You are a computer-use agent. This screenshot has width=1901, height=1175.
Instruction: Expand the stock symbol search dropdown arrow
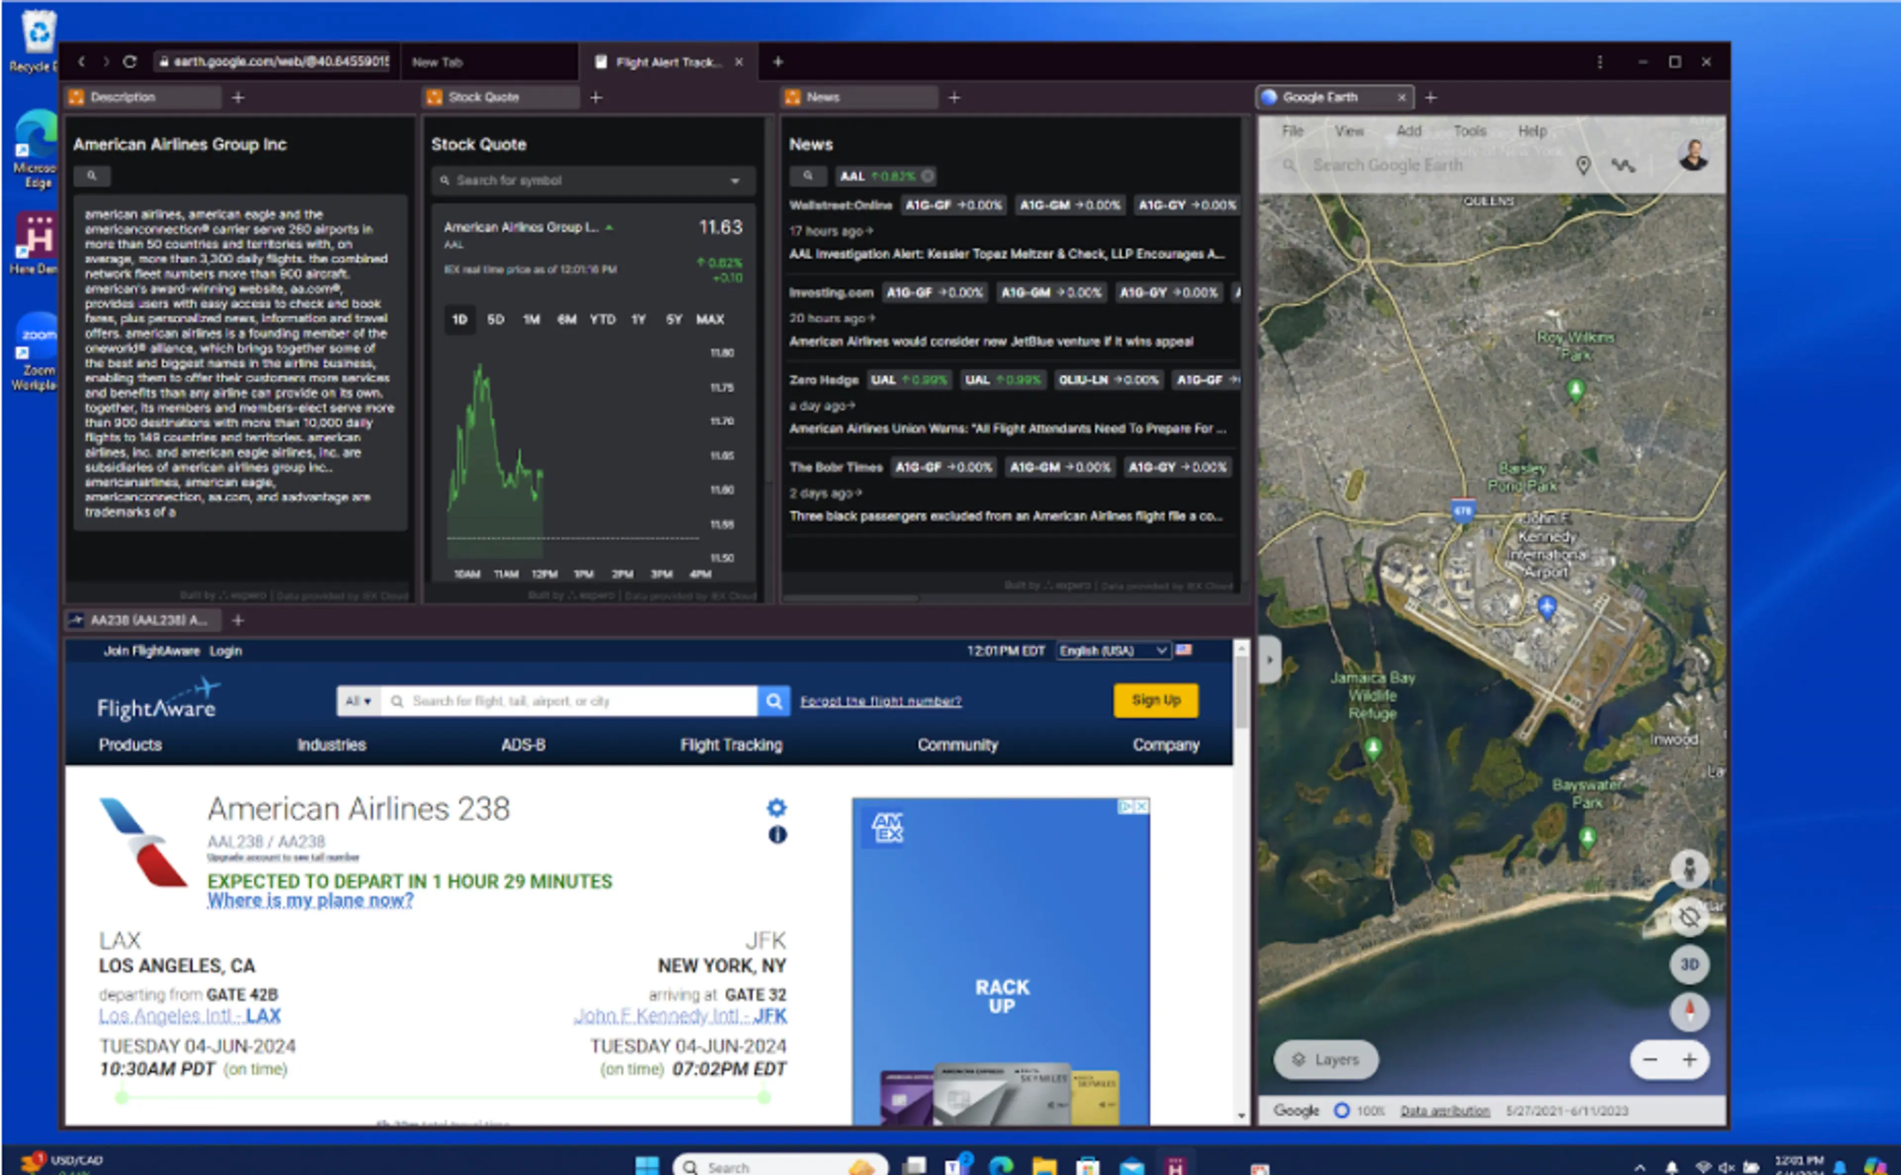pos(735,181)
